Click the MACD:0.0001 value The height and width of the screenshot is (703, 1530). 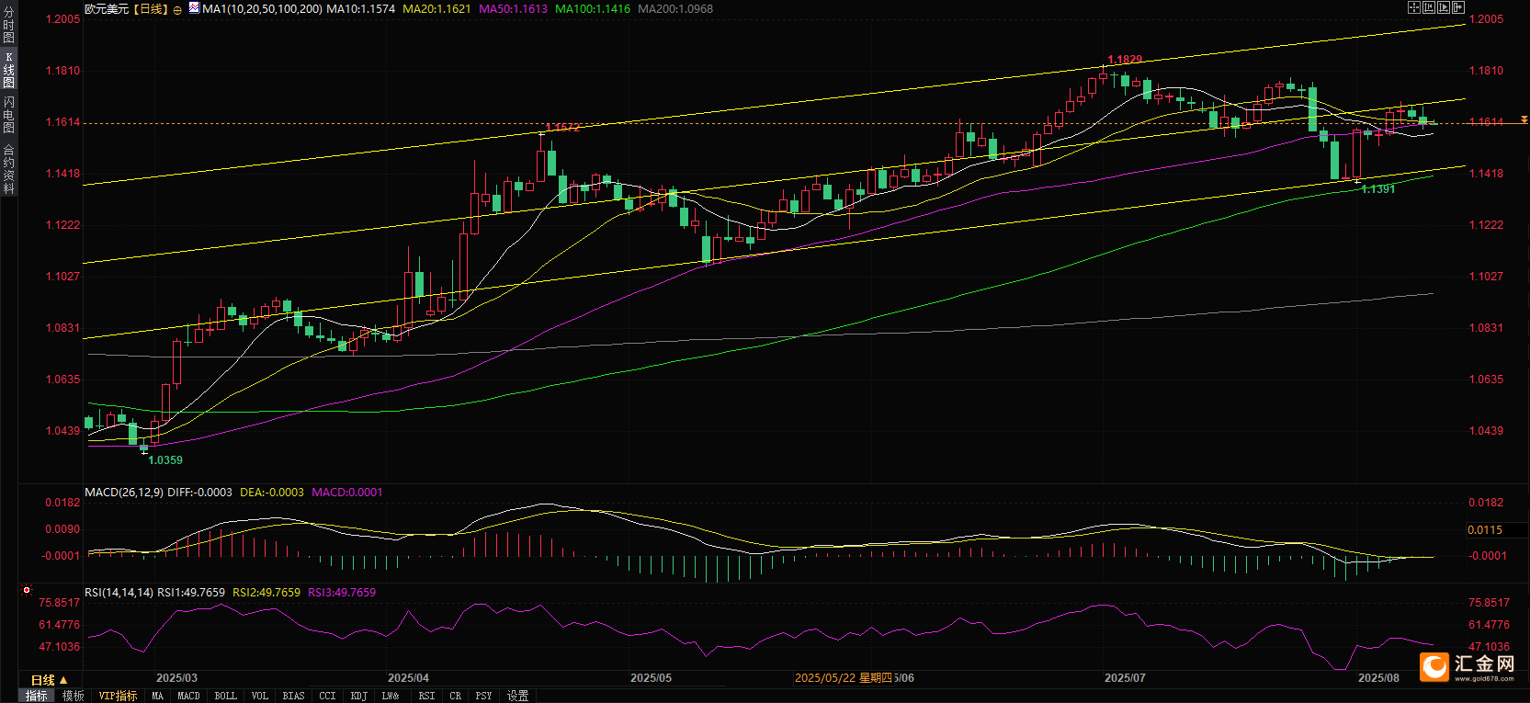click(x=347, y=493)
